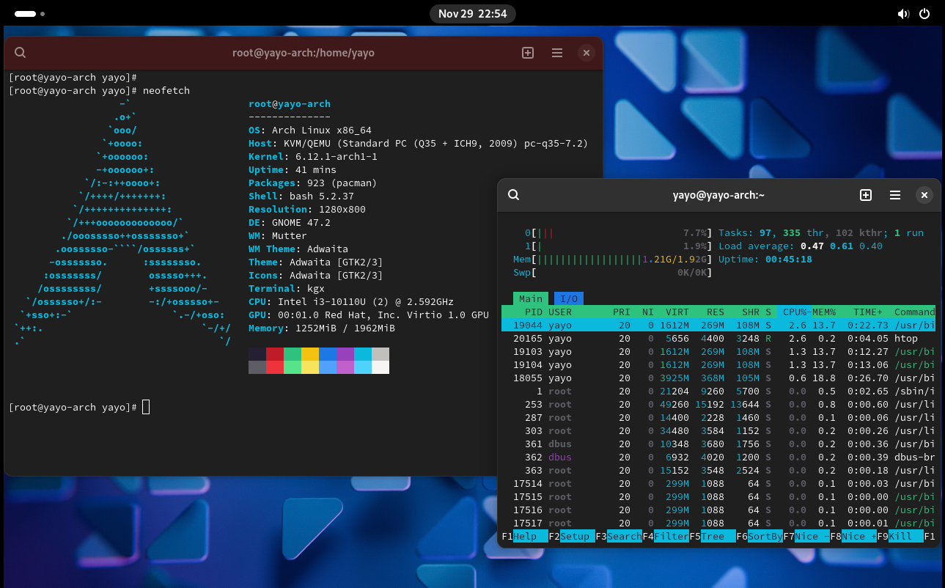Add new tab in root terminal window

pos(528,53)
